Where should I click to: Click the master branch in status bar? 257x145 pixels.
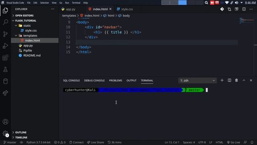pos(10,142)
